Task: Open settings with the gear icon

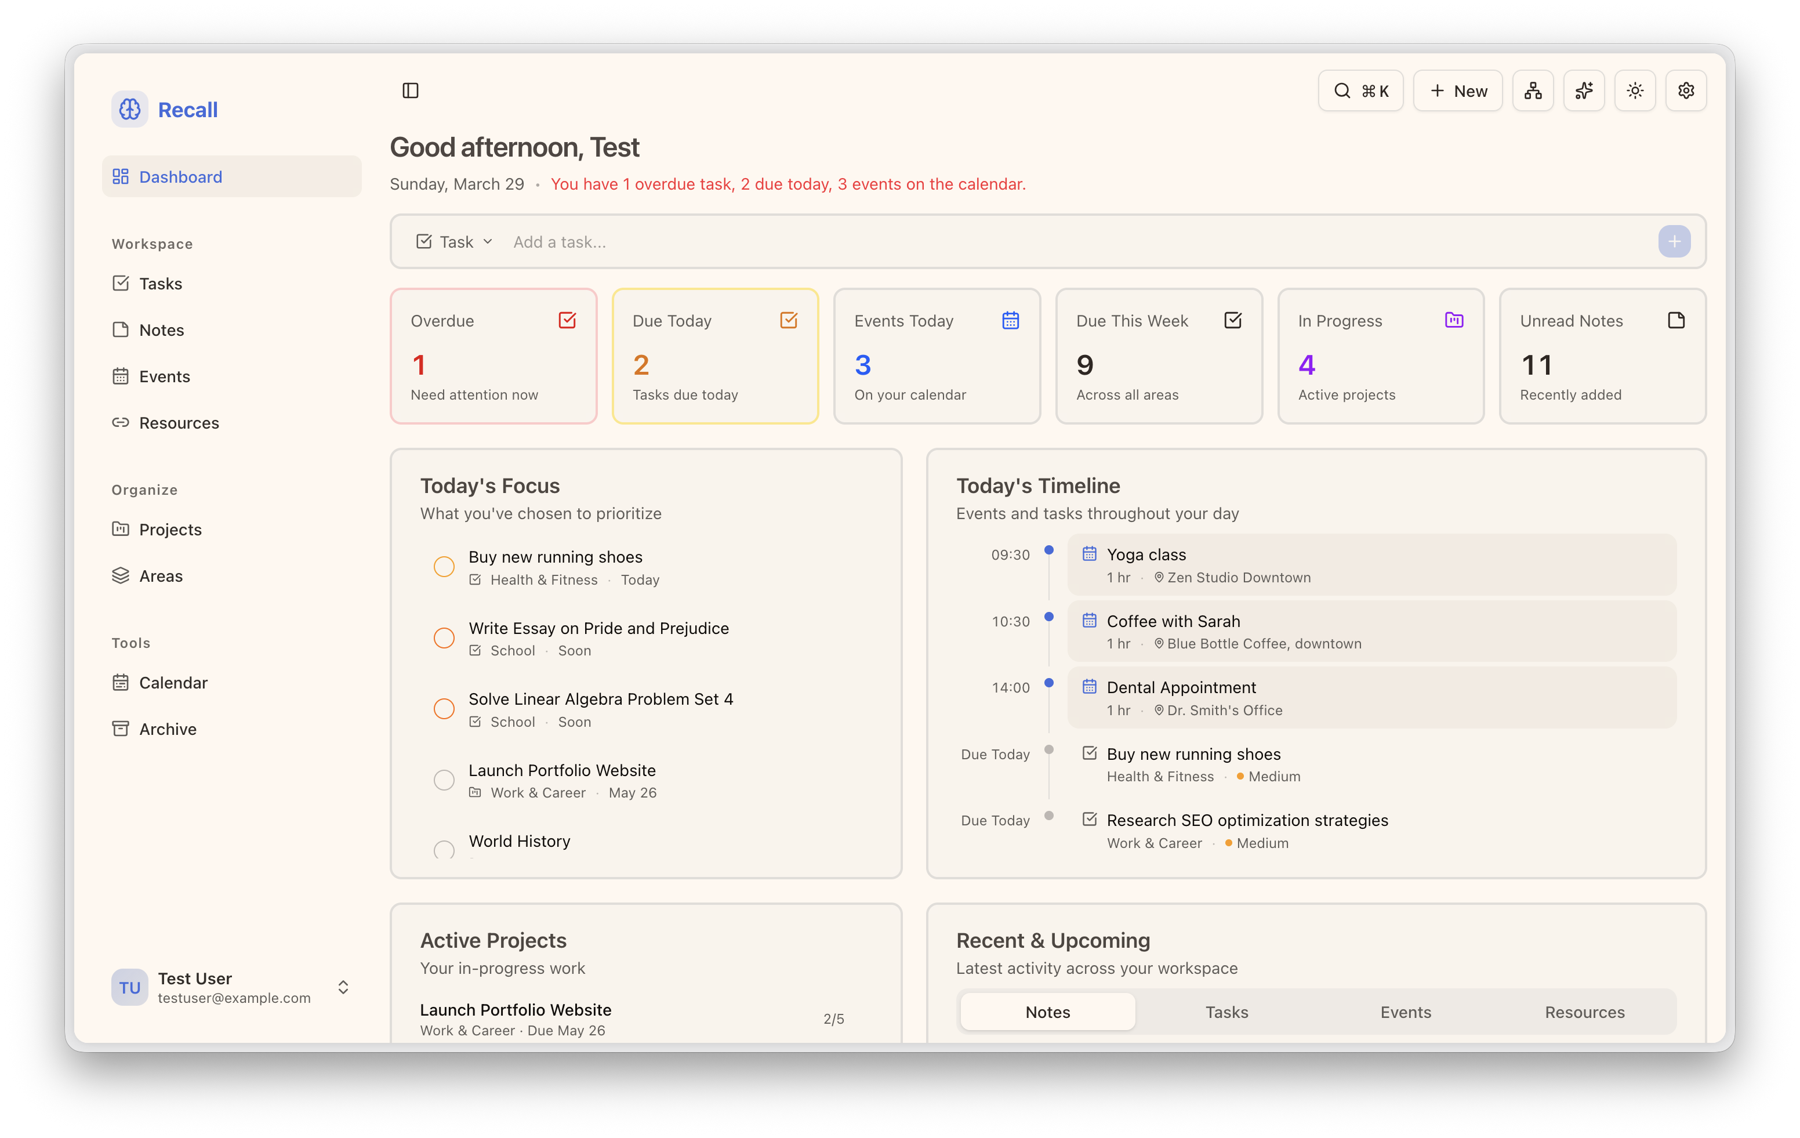Action: [x=1686, y=90]
